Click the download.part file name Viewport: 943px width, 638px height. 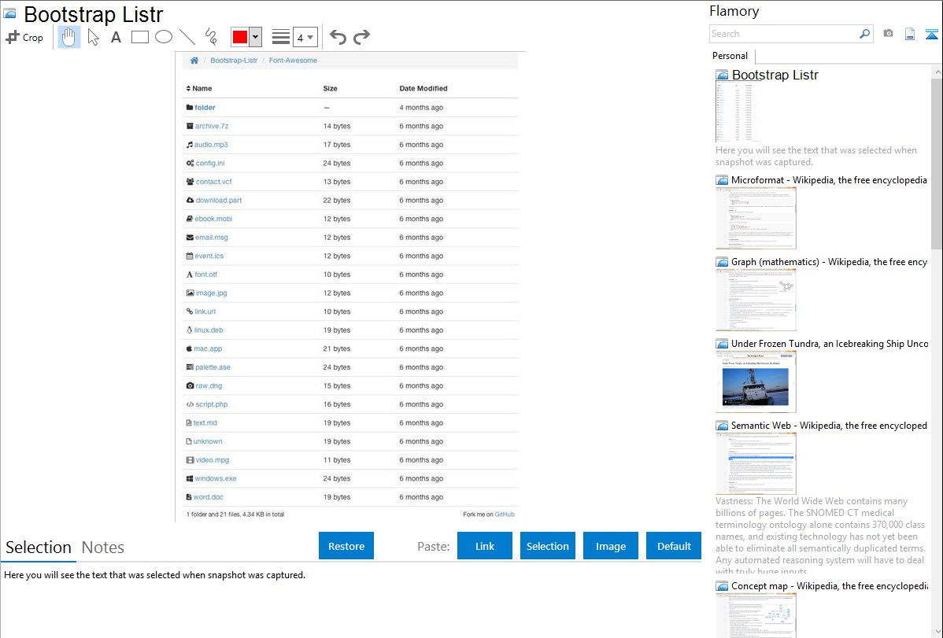tap(218, 201)
